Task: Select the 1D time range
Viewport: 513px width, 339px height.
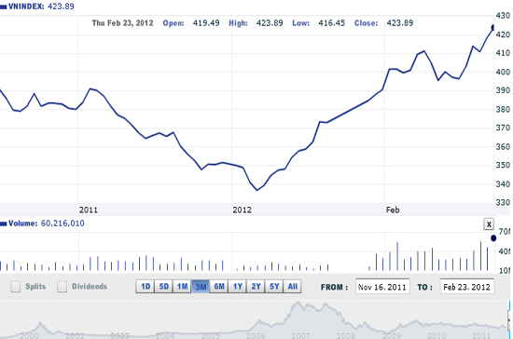Action: pyautogui.click(x=146, y=287)
